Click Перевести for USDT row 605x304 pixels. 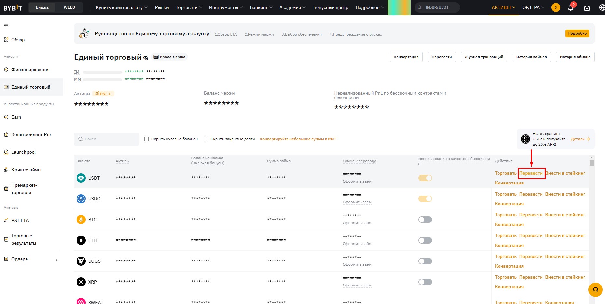531,173
